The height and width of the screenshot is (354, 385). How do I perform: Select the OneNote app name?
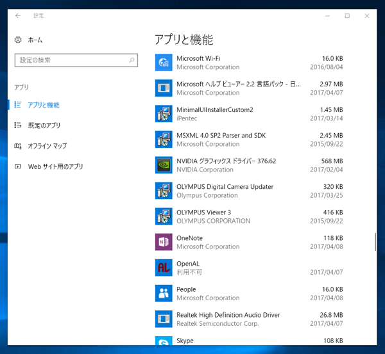[x=189, y=238]
